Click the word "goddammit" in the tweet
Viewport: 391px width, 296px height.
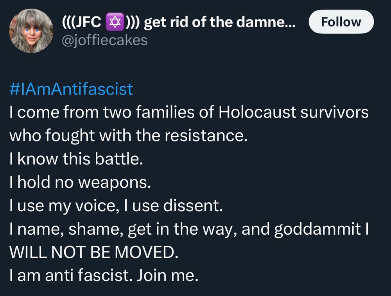317,230
